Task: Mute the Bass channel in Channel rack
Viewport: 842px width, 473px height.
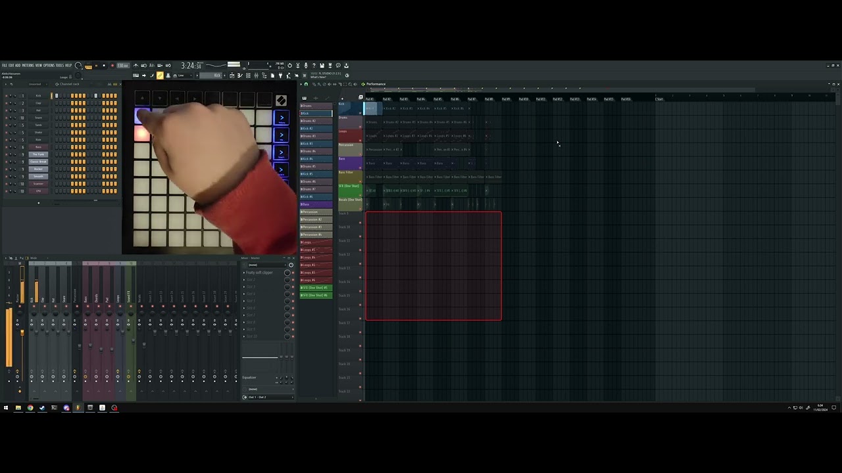Action: point(7,147)
